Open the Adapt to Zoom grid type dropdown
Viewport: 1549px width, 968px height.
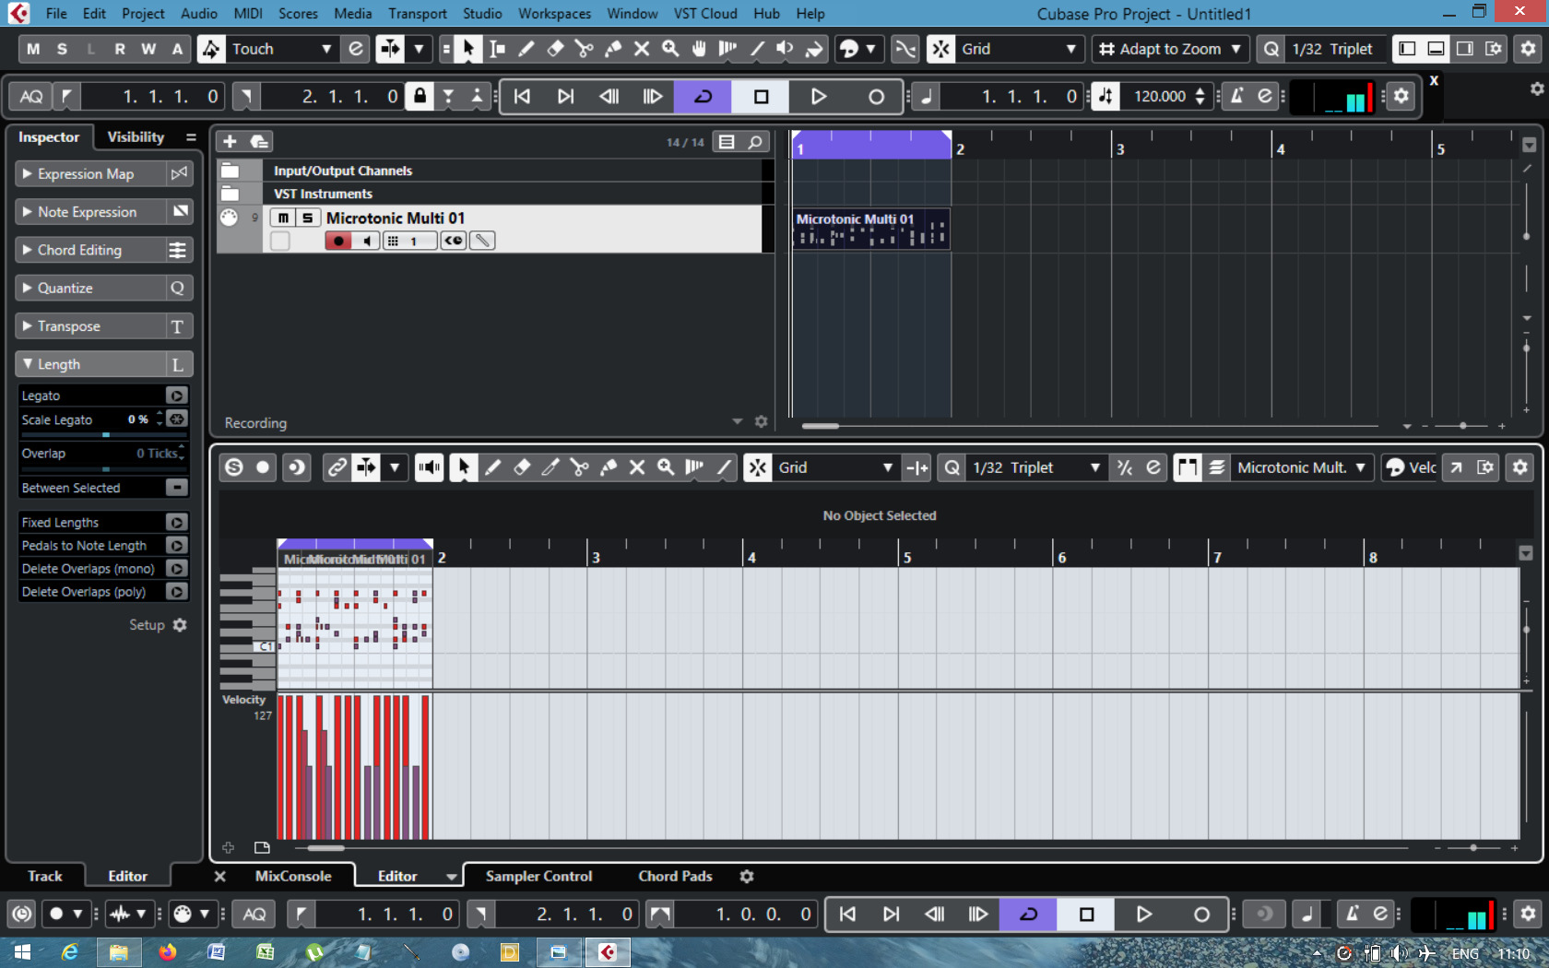[x=1170, y=49]
